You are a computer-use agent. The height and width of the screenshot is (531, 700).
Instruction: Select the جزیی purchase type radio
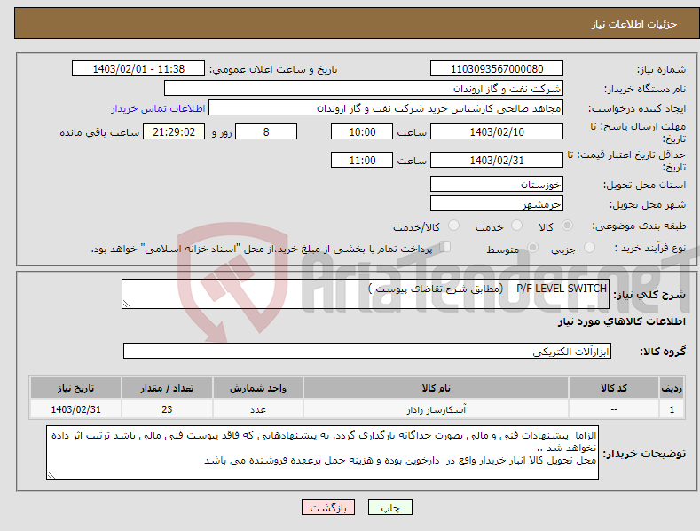click(589, 248)
